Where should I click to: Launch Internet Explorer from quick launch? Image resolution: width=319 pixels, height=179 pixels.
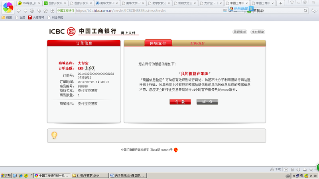[x=21, y=176]
